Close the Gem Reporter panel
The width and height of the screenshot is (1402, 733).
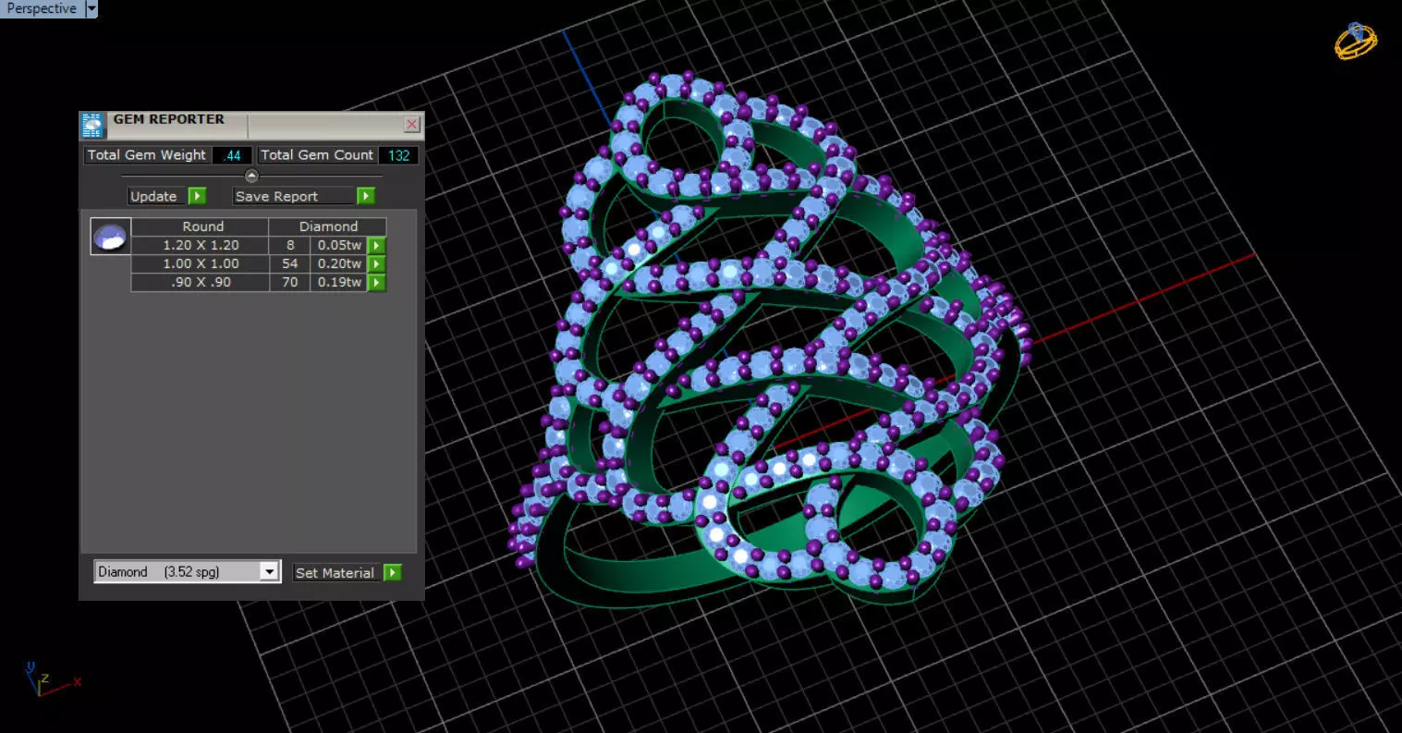coord(412,124)
